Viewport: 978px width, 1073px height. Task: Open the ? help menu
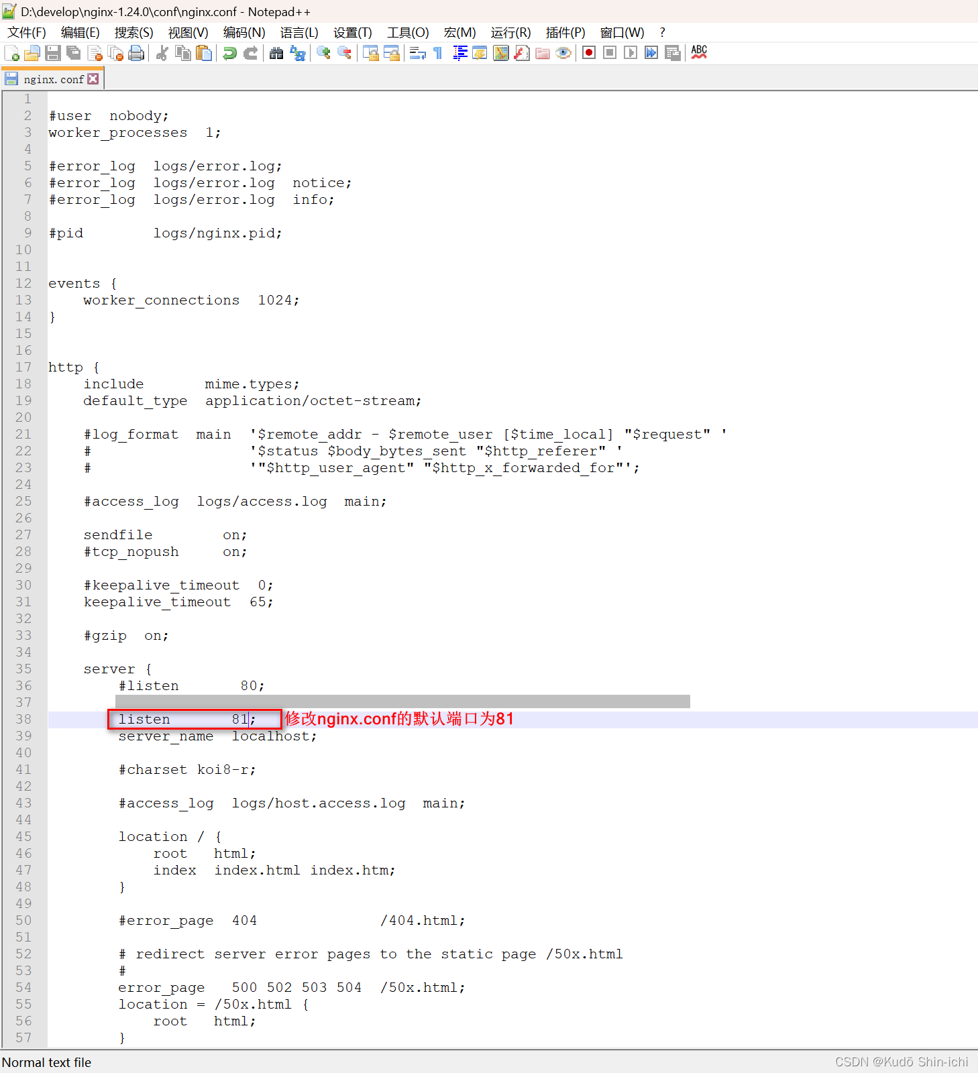point(663,33)
